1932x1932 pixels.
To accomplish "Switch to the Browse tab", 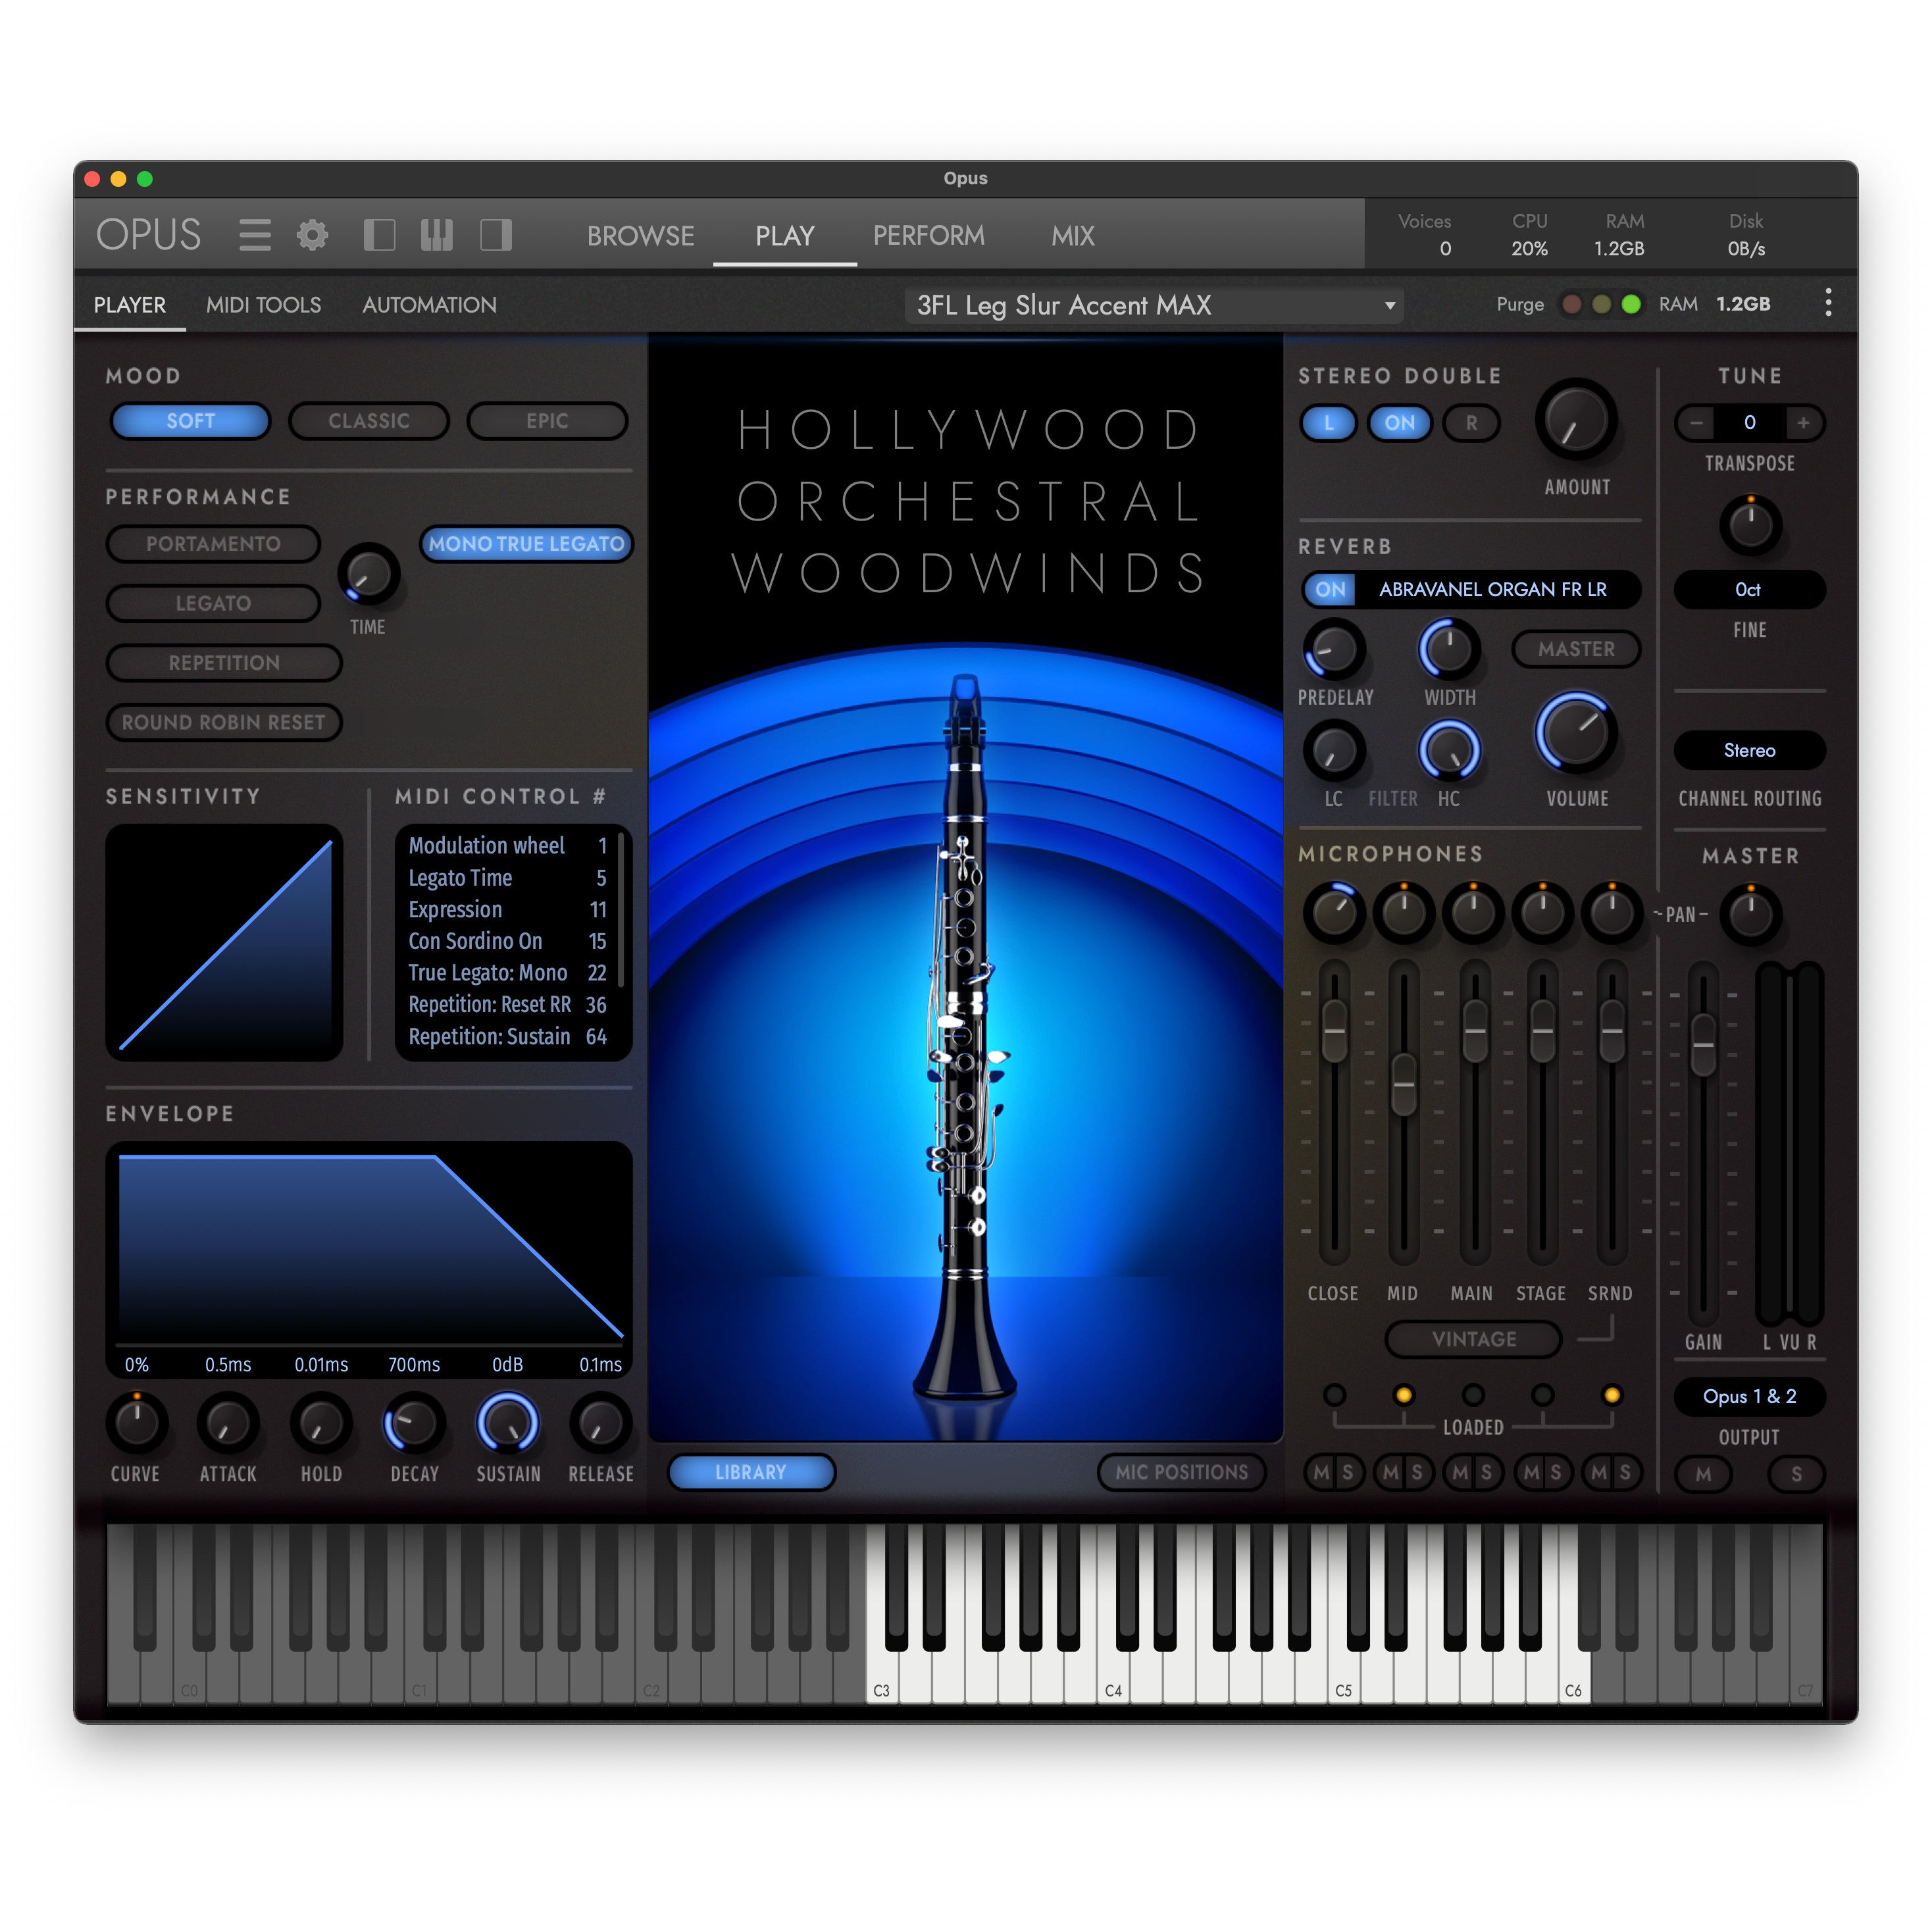I will (640, 236).
